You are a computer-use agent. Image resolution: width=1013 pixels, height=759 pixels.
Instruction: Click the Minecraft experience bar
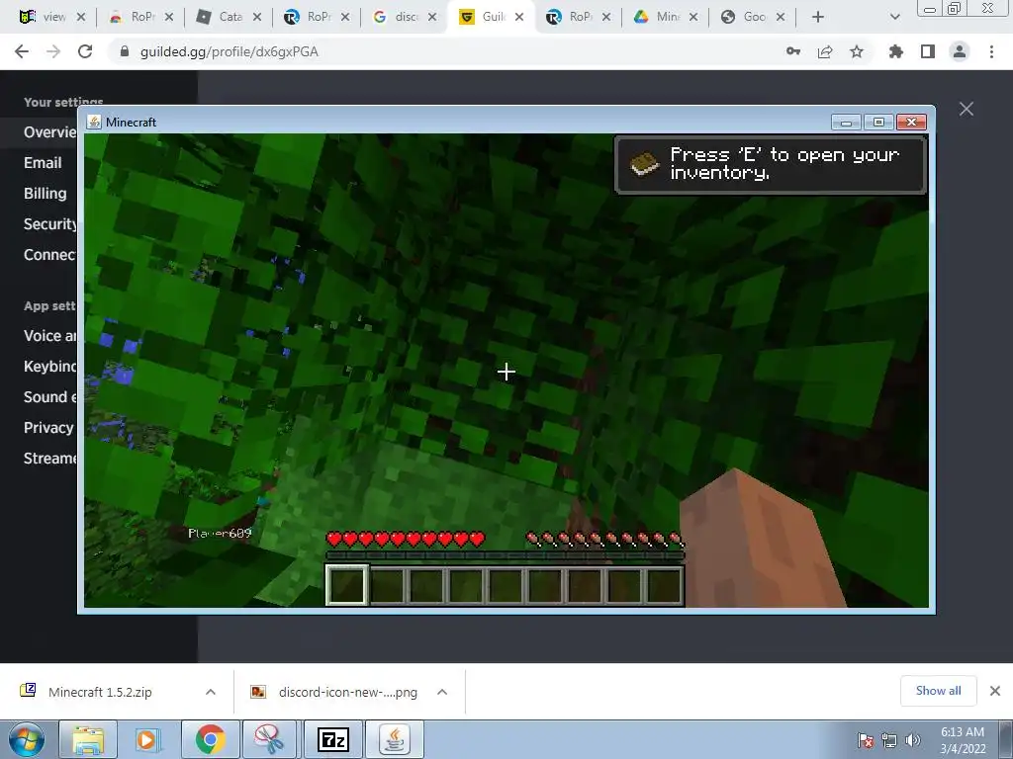coord(505,555)
